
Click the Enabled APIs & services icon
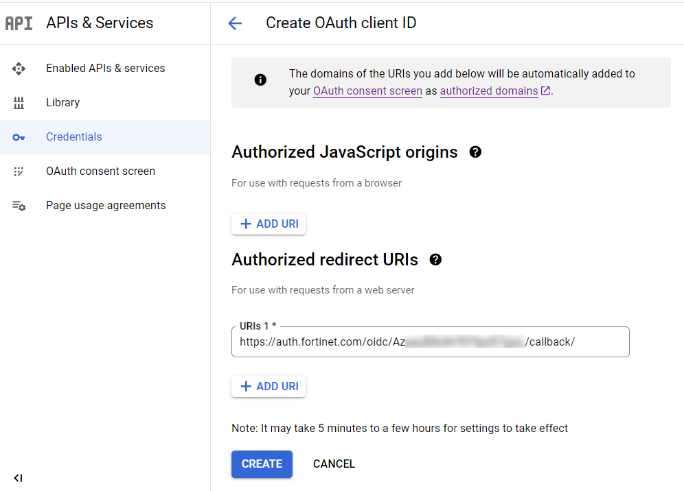pos(19,68)
